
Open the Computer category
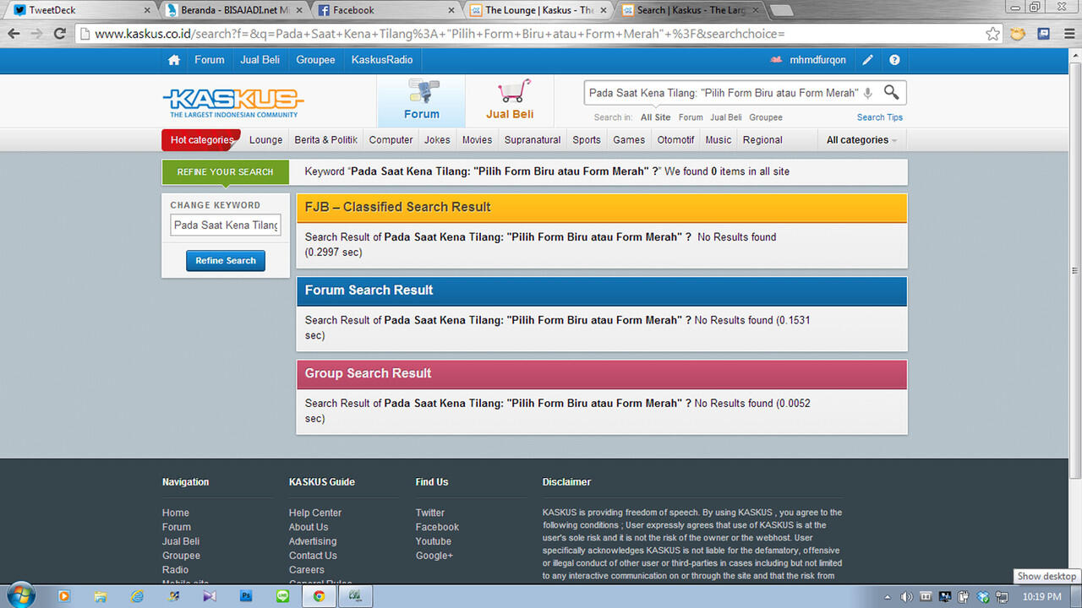coord(391,140)
